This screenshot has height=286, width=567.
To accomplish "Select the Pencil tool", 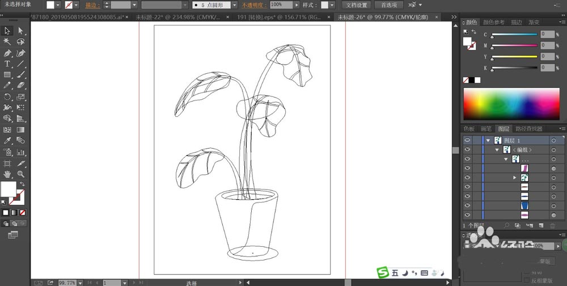I will tap(7, 86).
